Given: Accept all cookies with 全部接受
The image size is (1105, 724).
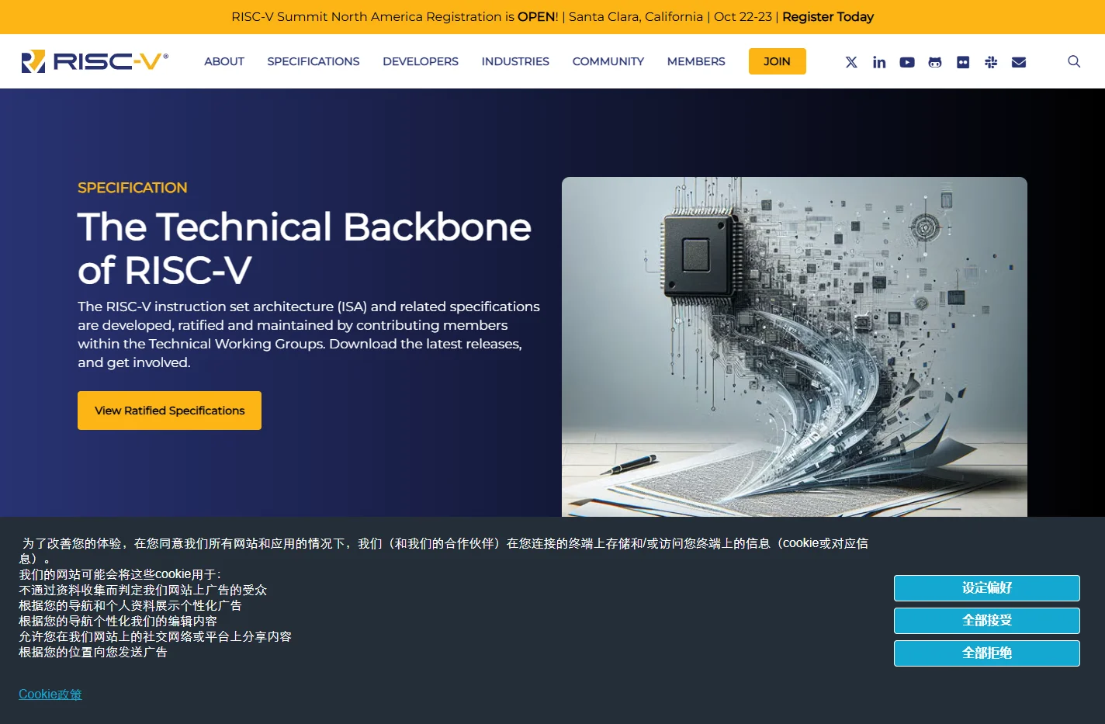Looking at the screenshot, I should pyautogui.click(x=986, y=621).
